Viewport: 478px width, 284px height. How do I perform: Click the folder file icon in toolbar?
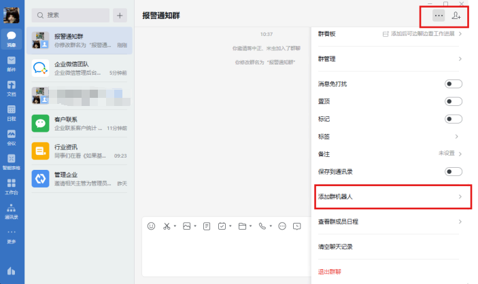click(242, 226)
